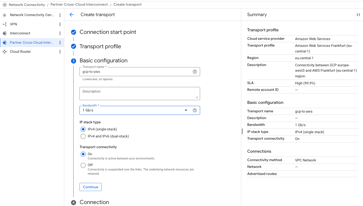The image size is (363, 206).
Task: Select IPv4 and IPv6 (dual-stack) option
Action: pyautogui.click(x=83, y=136)
